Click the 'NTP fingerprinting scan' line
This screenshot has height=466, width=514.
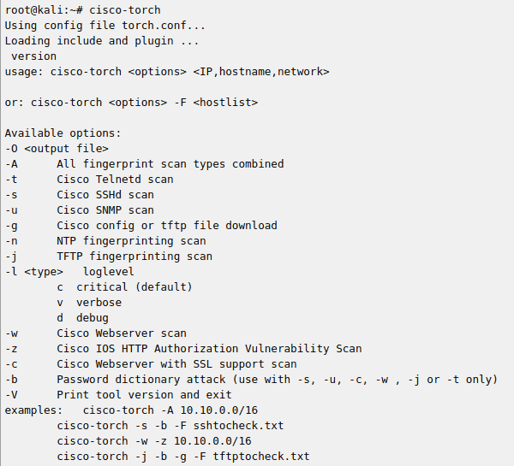(131, 240)
